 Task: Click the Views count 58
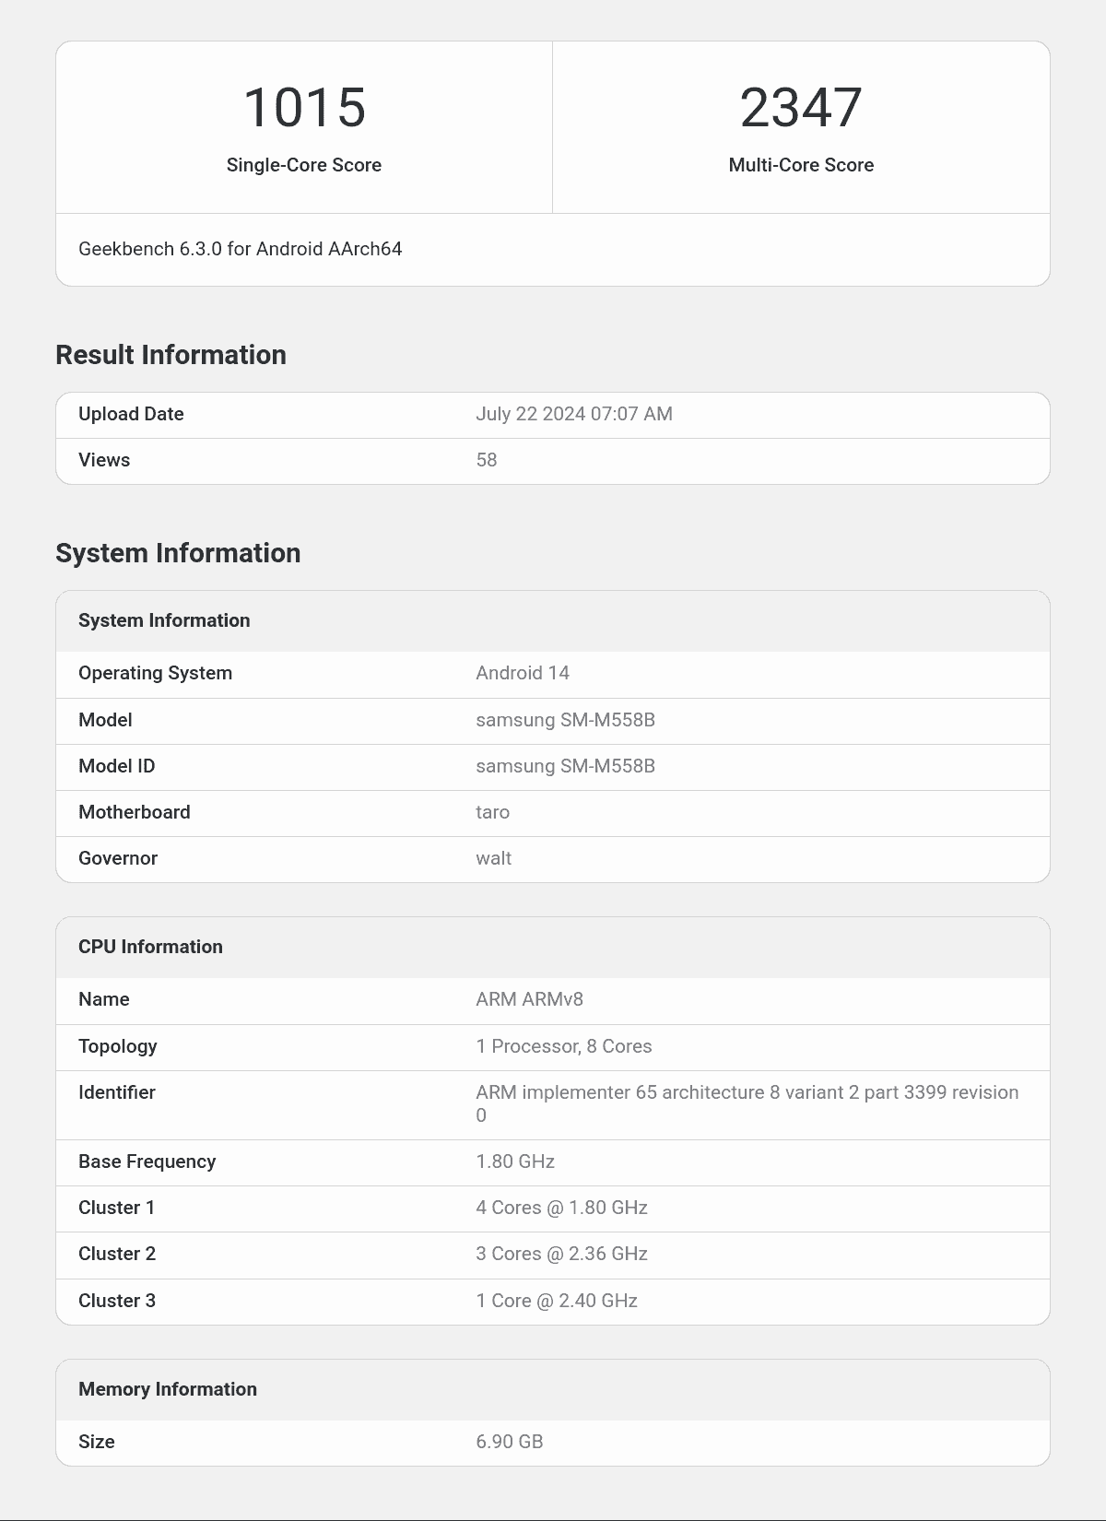[x=486, y=460]
